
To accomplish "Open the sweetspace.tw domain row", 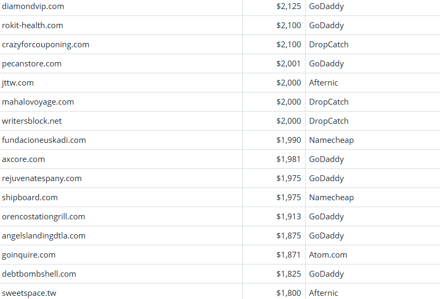I will tap(29, 293).
